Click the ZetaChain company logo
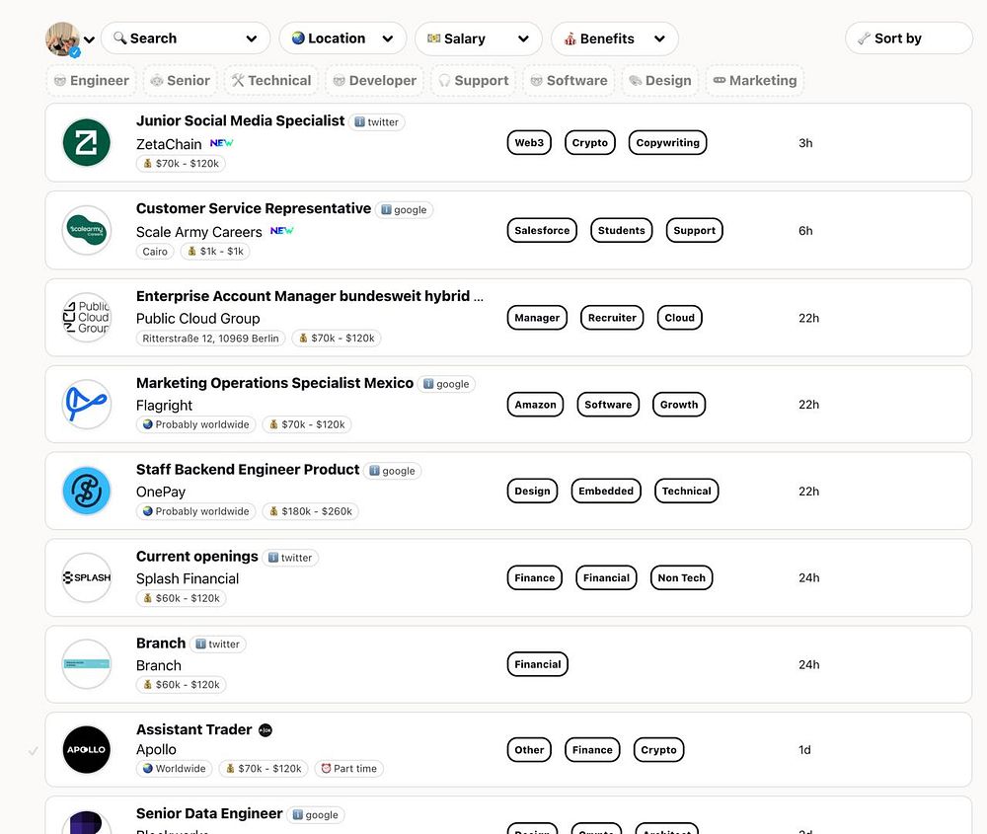Screen dimensions: 987x834 pyautogui.click(x=87, y=143)
